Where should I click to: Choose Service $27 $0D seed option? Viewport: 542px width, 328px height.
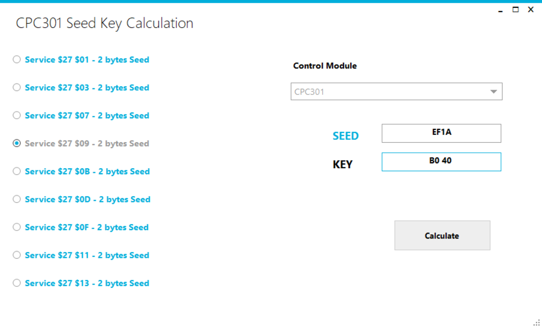[17, 199]
